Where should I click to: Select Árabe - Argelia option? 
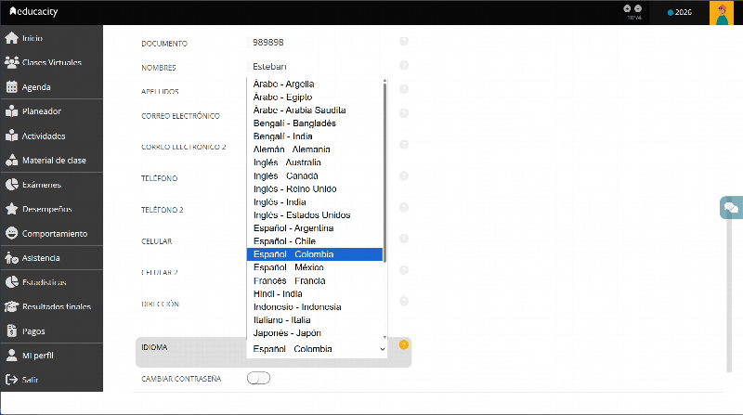315,84
